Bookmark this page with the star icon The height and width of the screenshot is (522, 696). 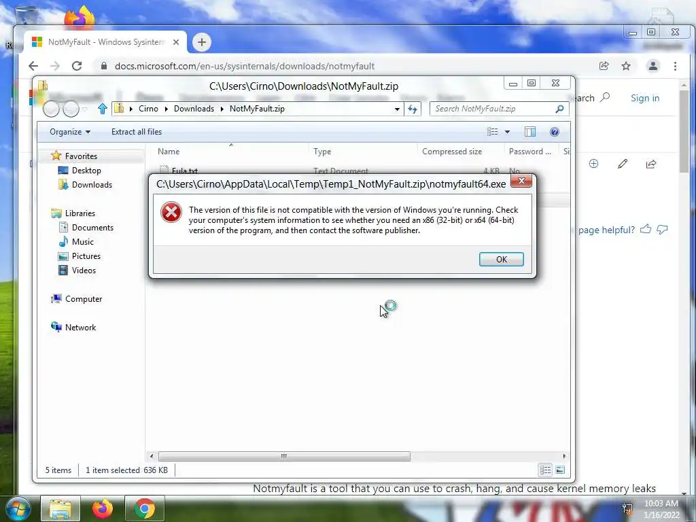pos(626,66)
